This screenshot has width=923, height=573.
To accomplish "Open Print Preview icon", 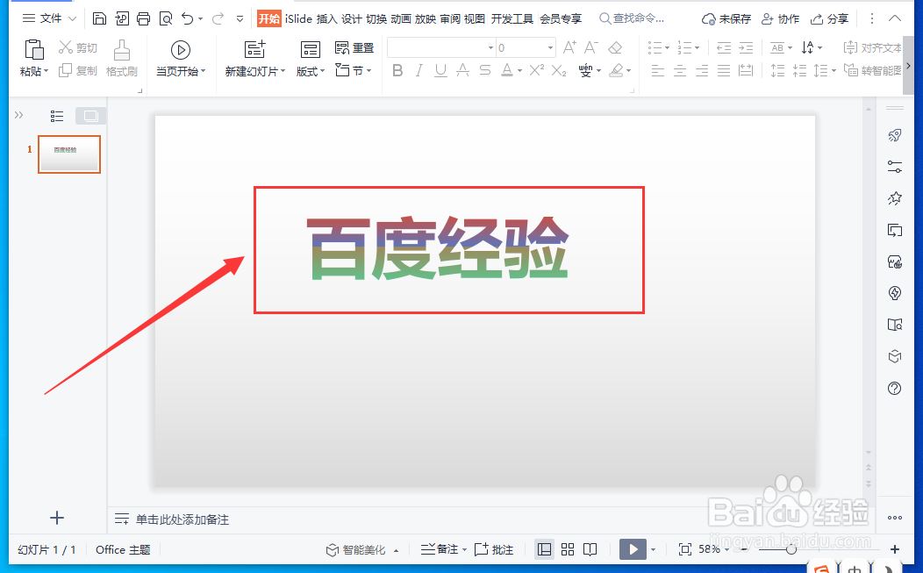I will [x=166, y=18].
